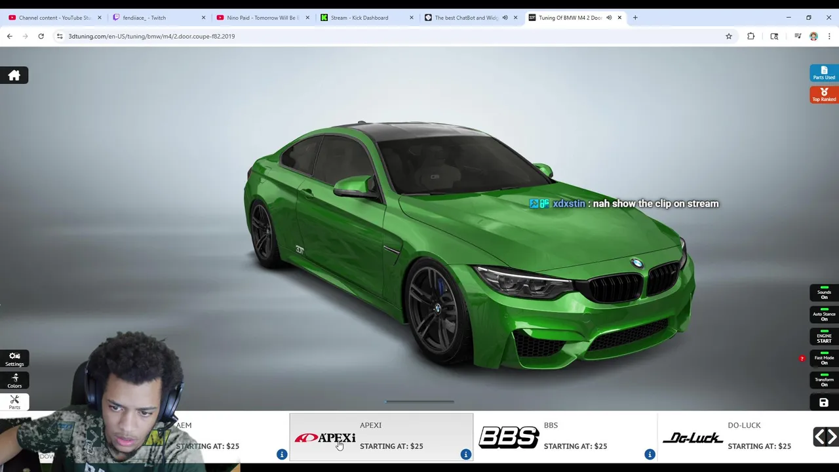Switch to Stream - Kick Dashboard tab
Screen dimensions: 839x472
coord(366,18)
